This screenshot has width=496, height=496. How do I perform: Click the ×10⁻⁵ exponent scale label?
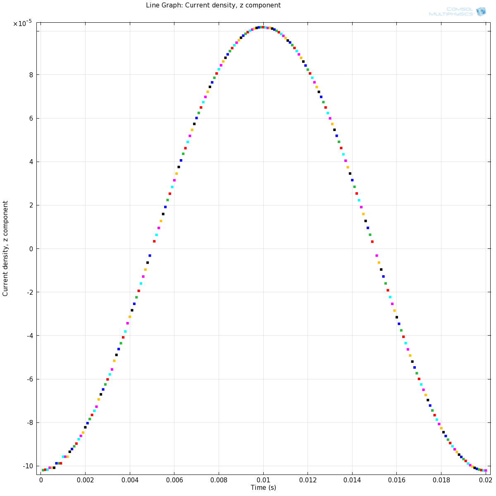pos(22,24)
